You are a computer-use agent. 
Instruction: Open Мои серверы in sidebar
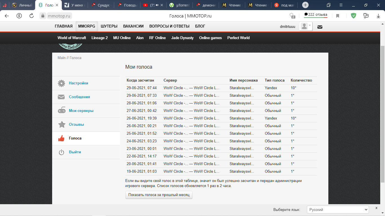tap(81, 111)
